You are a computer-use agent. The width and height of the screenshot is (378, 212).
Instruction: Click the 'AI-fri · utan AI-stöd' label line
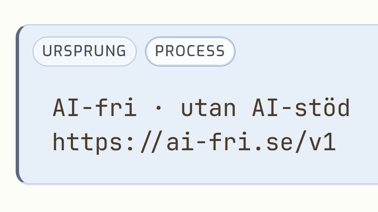201,108
